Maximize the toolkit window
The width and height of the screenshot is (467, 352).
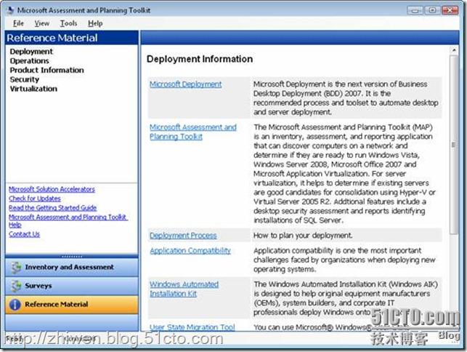tap(432, 11)
